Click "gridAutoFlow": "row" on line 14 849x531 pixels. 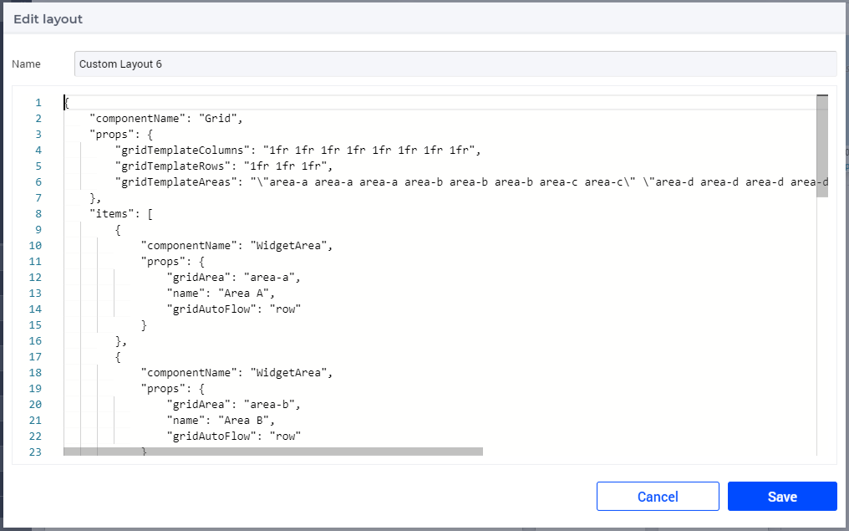click(x=234, y=309)
